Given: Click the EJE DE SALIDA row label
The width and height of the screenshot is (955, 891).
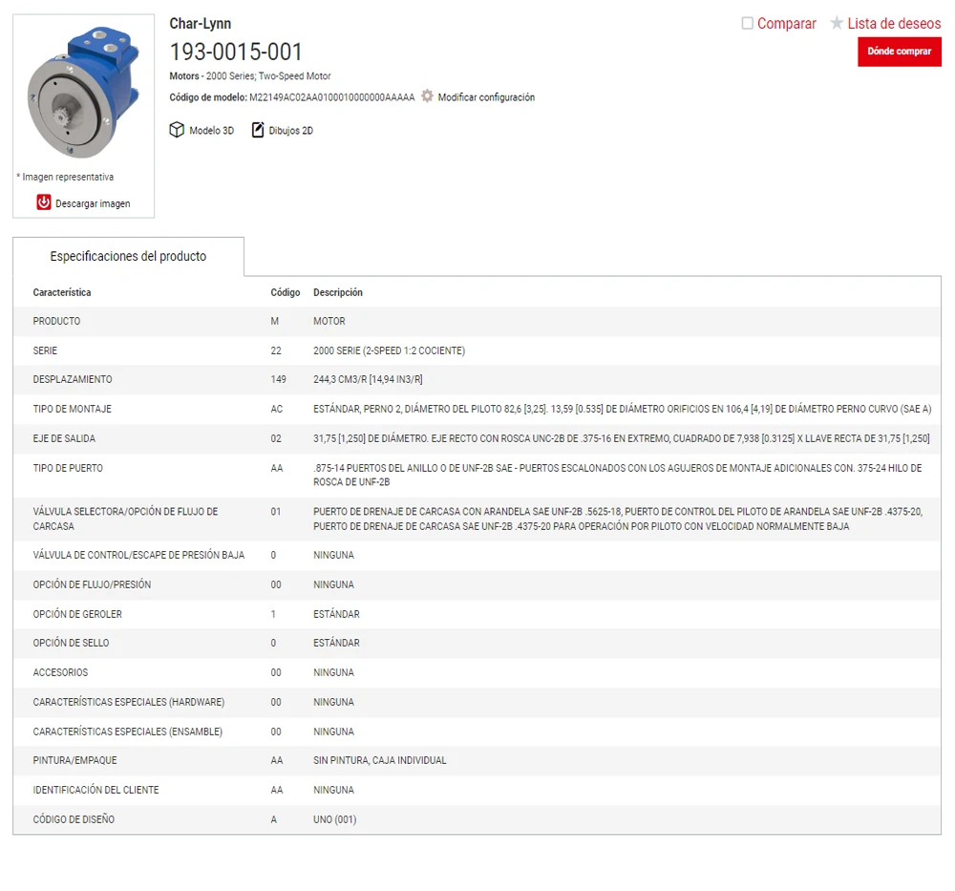Looking at the screenshot, I should [x=64, y=438].
